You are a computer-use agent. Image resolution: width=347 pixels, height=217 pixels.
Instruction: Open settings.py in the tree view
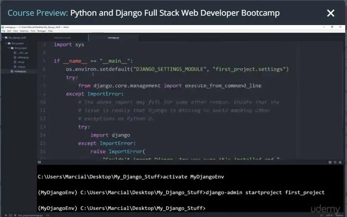point(23,57)
